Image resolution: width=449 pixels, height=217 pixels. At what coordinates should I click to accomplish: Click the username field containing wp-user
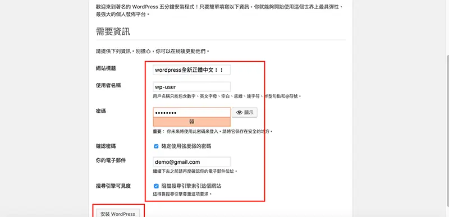click(x=191, y=87)
